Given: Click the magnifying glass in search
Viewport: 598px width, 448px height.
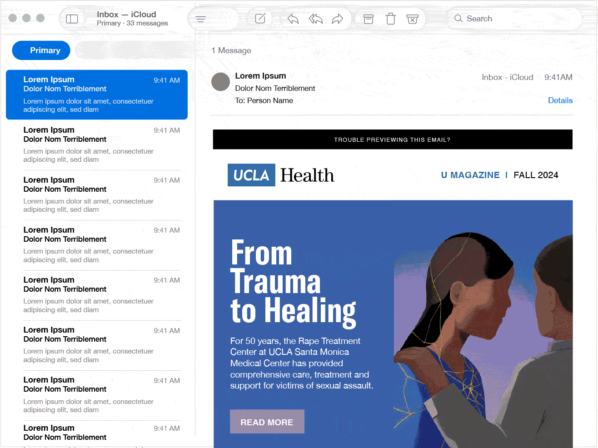Looking at the screenshot, I should (x=459, y=18).
